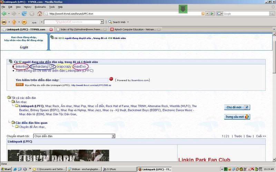Screen dimensions: 276x172
Task: Click the red GO button beside forum search
Action: [x=111, y=79]
